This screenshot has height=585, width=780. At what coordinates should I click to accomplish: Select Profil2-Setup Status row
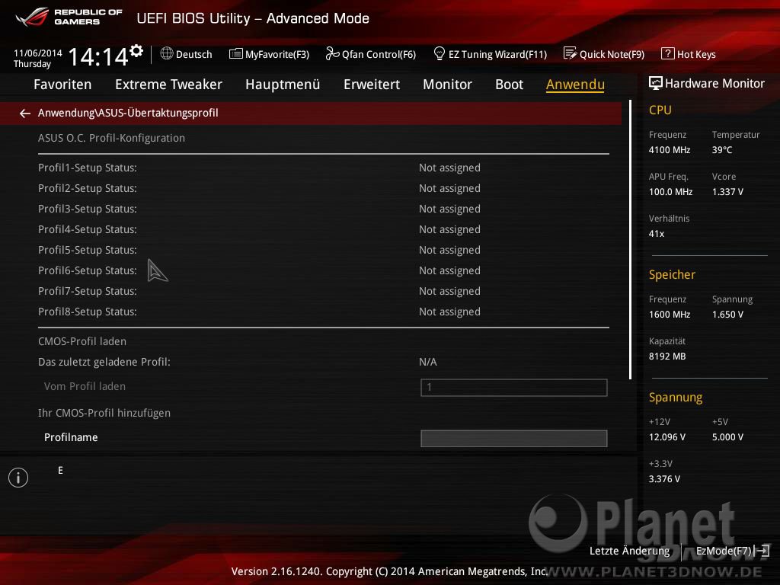click(x=323, y=188)
